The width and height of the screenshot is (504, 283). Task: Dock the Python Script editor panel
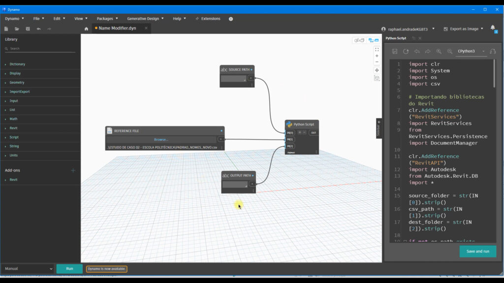(414, 38)
